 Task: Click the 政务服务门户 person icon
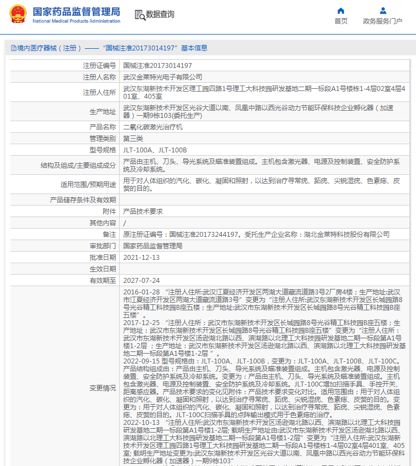[x=383, y=11]
